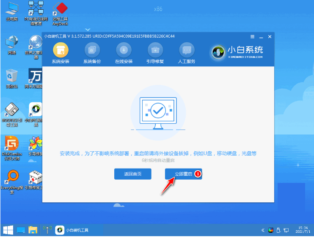The width and height of the screenshot is (314, 237).
Task: Select the PE有线无线网络管理 desktop icon
Action: pyautogui.click(x=36, y=14)
